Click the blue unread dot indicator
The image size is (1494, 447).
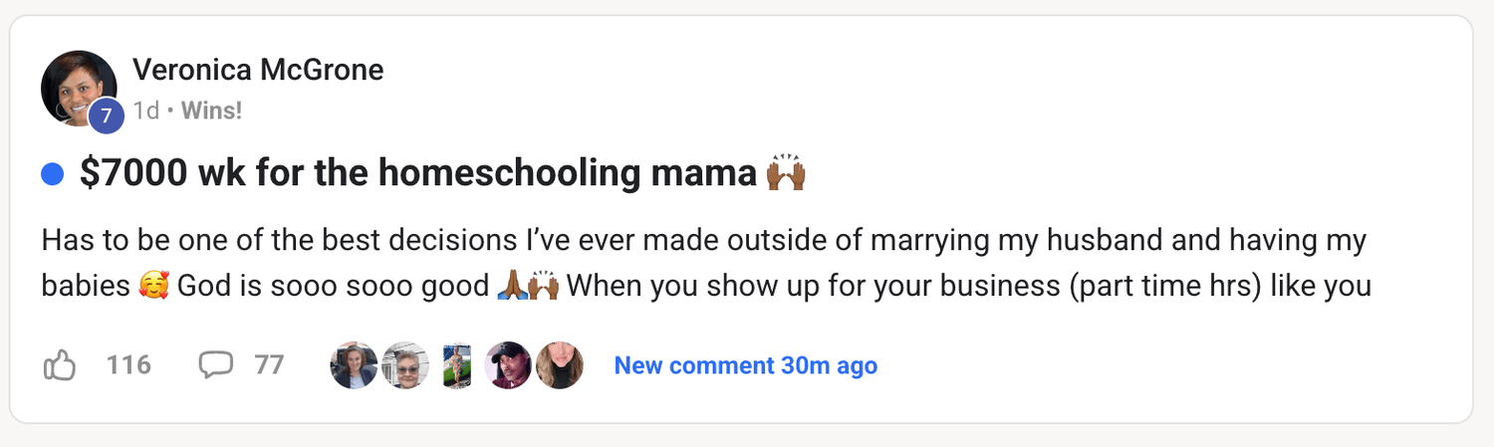point(52,175)
